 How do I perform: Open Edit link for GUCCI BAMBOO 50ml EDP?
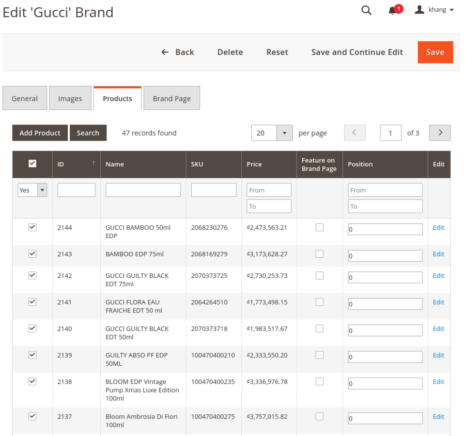tap(438, 227)
